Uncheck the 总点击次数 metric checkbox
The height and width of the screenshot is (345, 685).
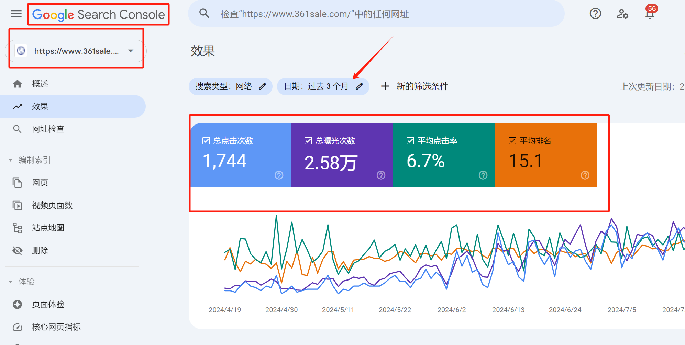pos(206,140)
